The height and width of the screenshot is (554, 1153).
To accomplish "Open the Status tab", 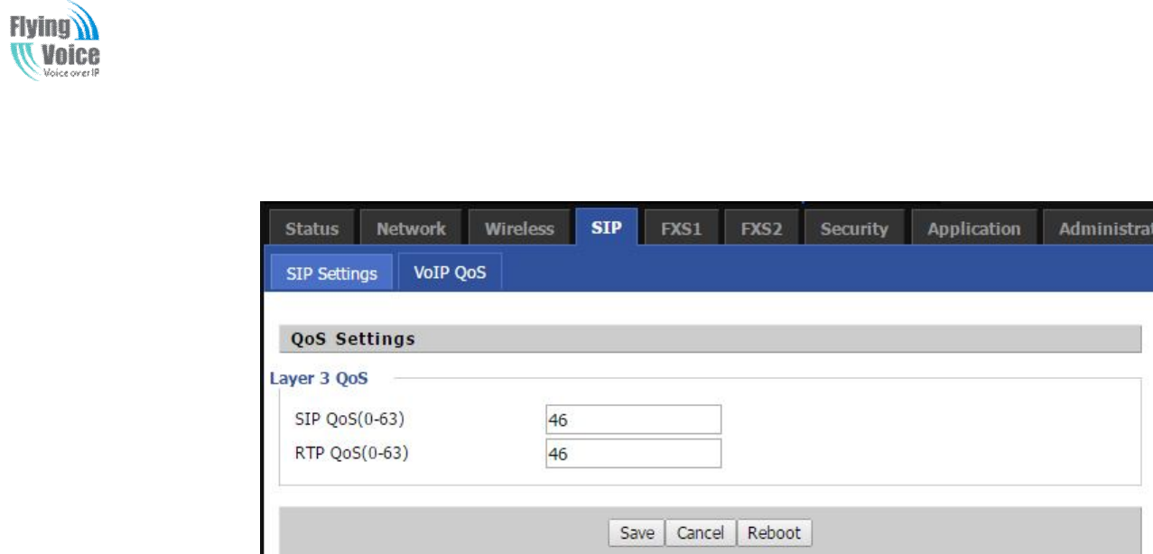I will tap(311, 228).
